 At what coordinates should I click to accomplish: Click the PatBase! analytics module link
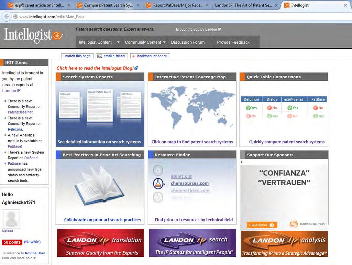(x=15, y=146)
